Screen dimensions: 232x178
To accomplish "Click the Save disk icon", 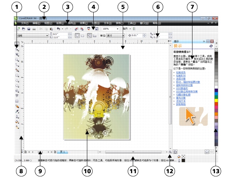I will point(29,29).
